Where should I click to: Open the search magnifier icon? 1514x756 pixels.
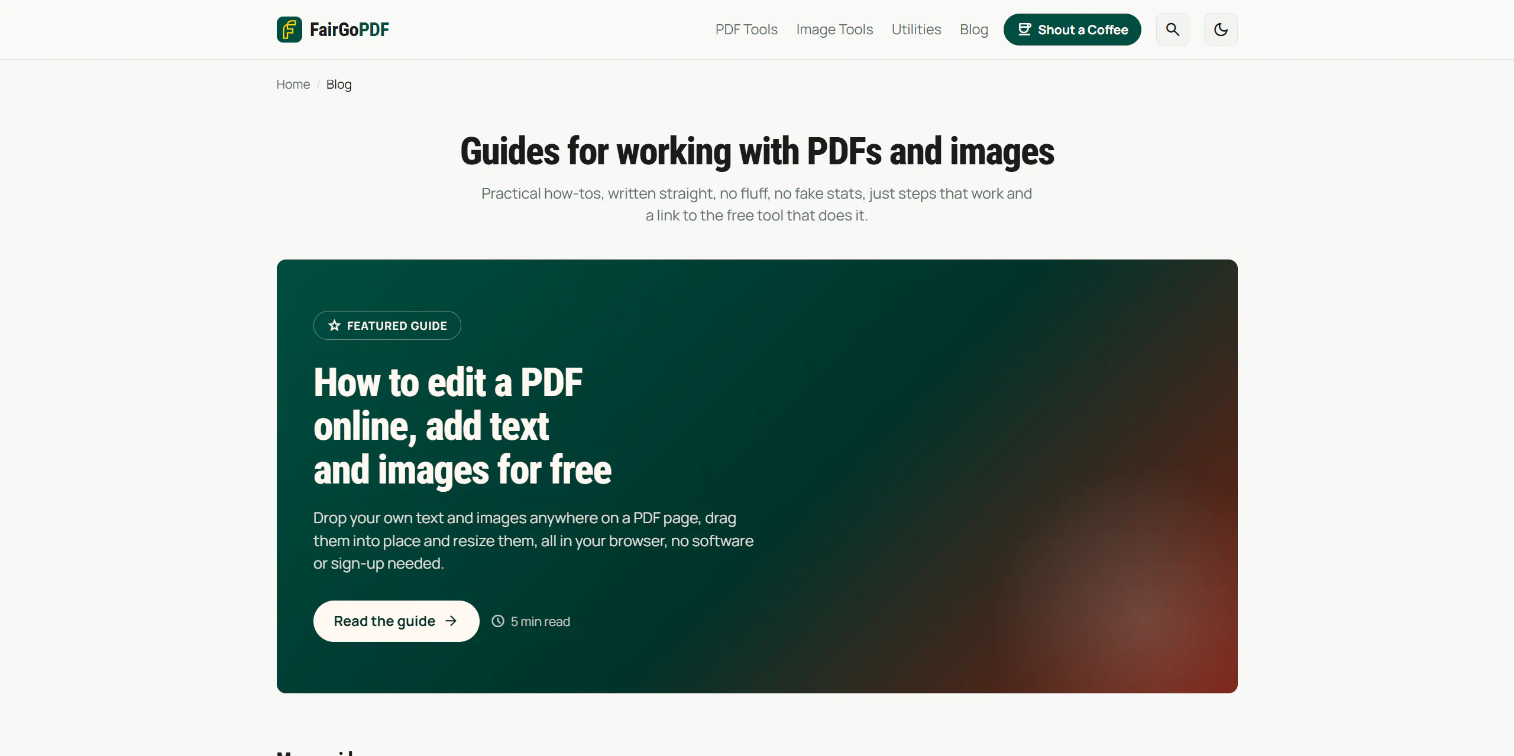(x=1172, y=30)
